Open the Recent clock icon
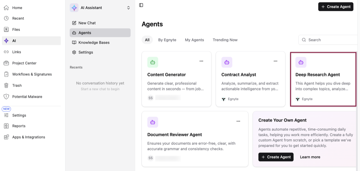 (6, 18)
